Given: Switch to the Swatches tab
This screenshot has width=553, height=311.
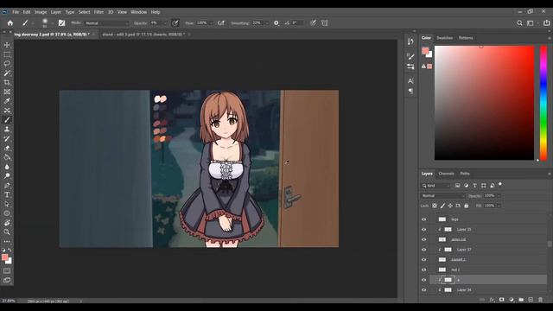Looking at the screenshot, I should 444,38.
